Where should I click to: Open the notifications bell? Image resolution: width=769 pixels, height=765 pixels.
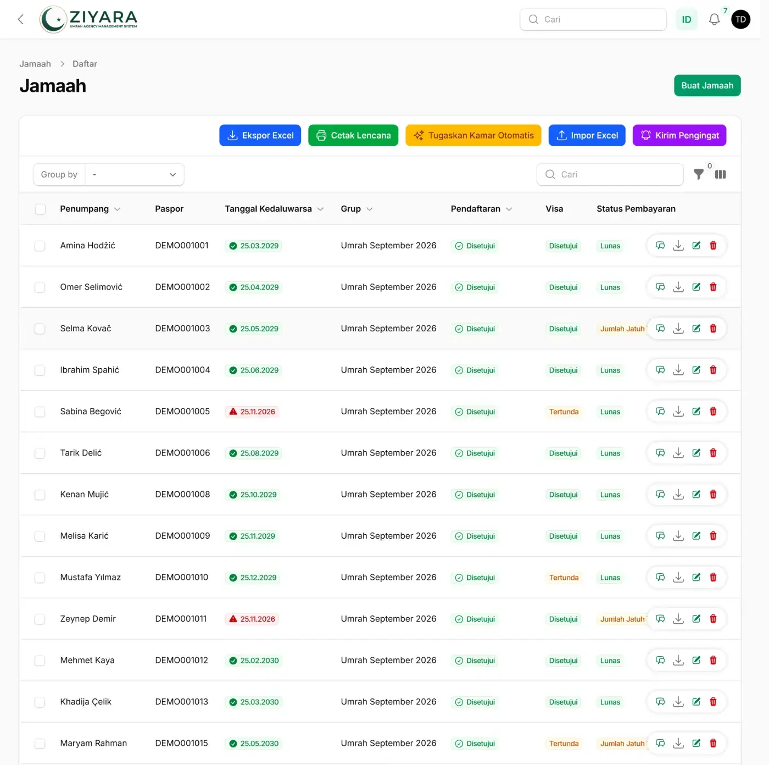pos(714,19)
